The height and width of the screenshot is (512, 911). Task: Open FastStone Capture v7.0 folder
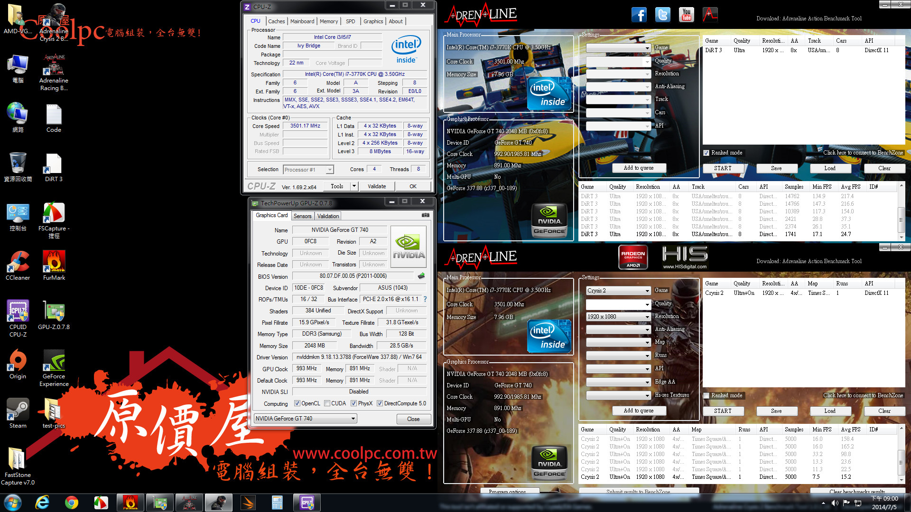coord(18,466)
